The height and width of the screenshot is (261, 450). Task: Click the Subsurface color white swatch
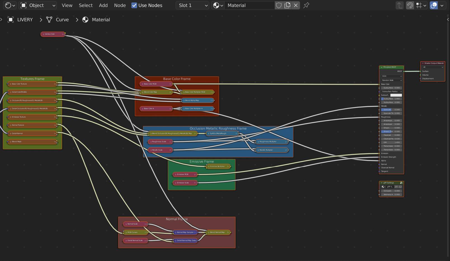[396, 95]
